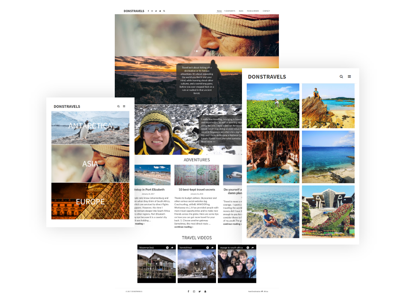This screenshot has width=405, height=303.
Task: Open gallery photo of person on beach rock
Action: tap(328, 106)
